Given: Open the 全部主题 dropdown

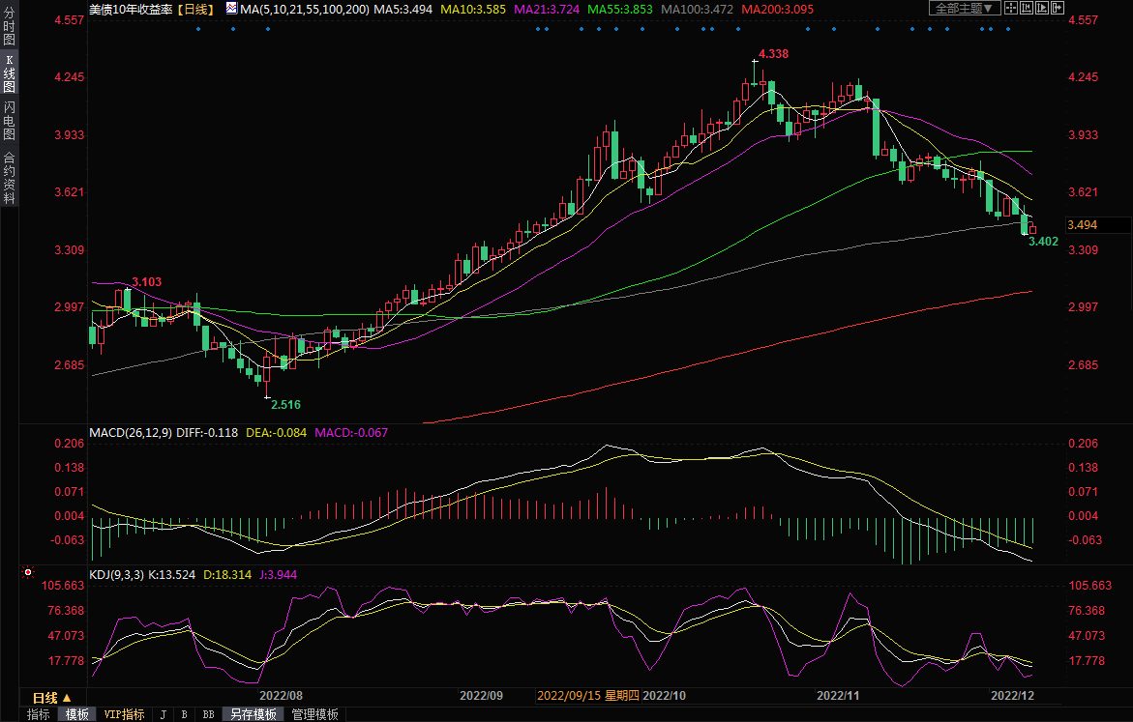Looking at the screenshot, I should click(965, 9).
